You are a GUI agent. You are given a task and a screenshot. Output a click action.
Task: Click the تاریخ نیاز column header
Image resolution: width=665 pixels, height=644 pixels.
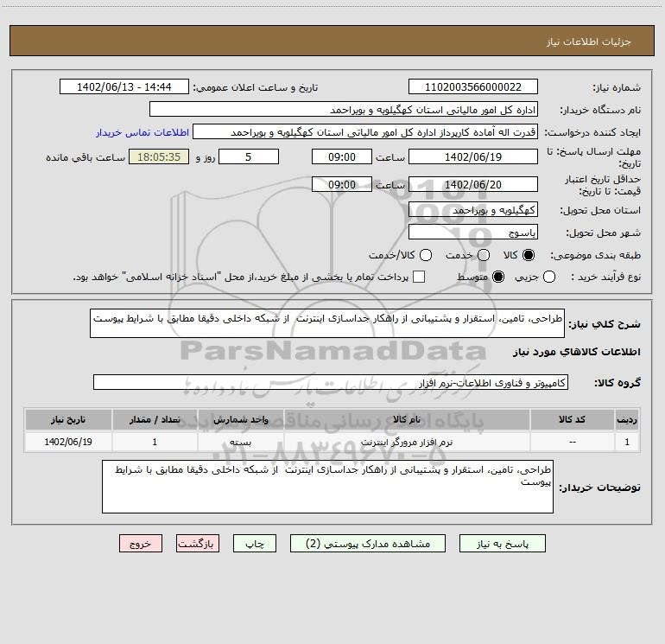[x=68, y=420]
